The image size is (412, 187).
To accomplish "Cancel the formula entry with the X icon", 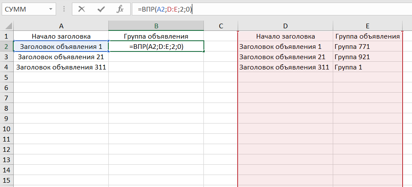I will point(81,9).
